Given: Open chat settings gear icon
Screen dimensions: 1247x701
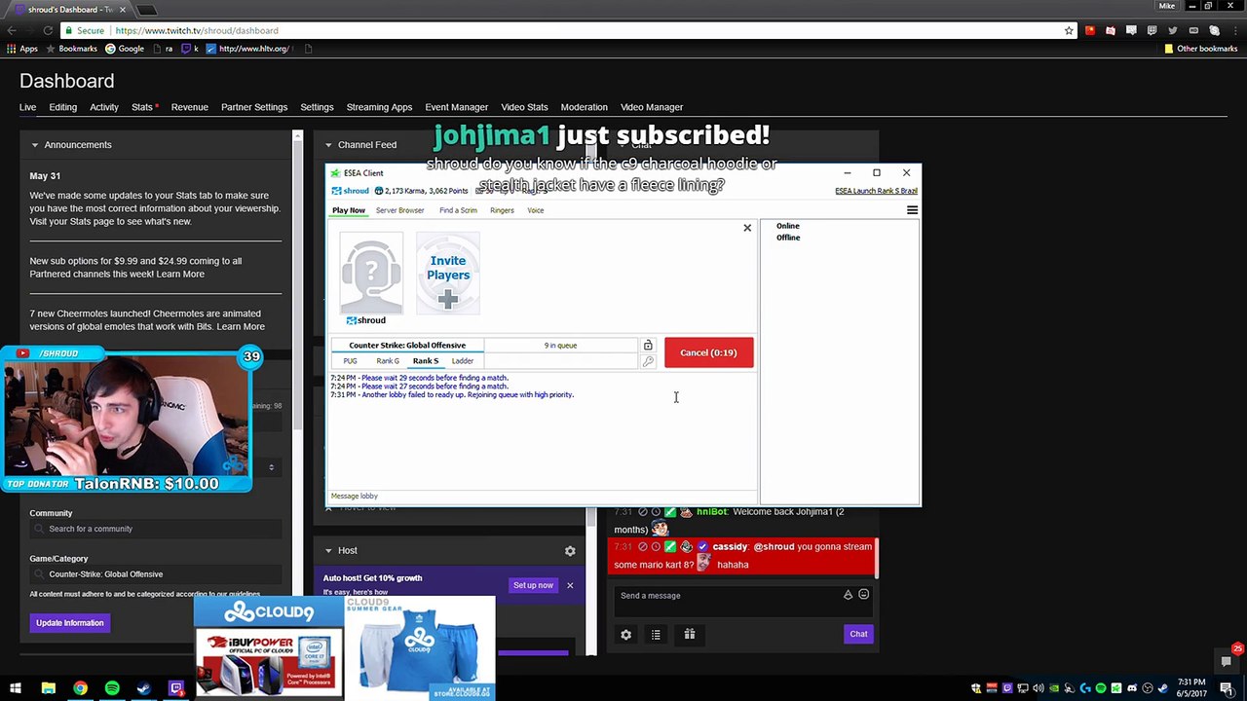Looking at the screenshot, I should point(626,635).
